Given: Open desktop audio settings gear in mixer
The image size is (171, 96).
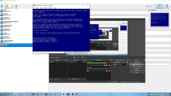Looking at the screenshot, I should click(x=110, y=65).
